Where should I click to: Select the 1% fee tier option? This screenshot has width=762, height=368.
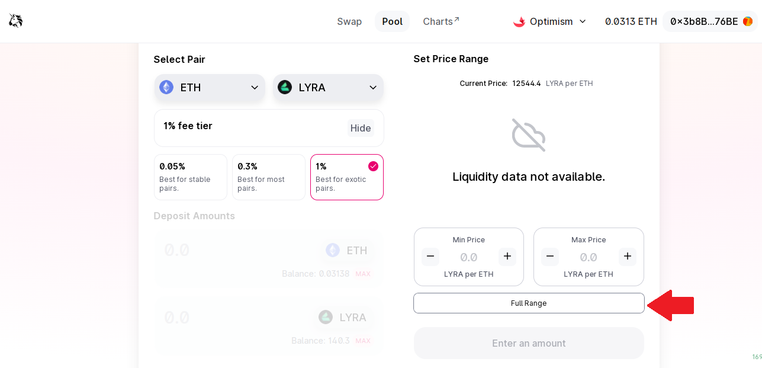(x=347, y=177)
